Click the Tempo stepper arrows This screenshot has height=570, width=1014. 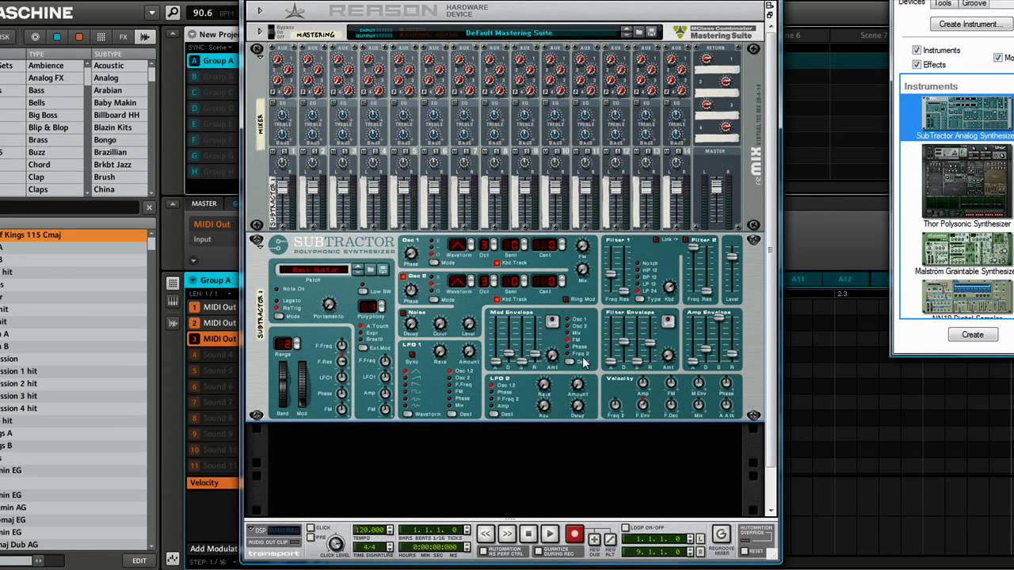tap(390, 530)
